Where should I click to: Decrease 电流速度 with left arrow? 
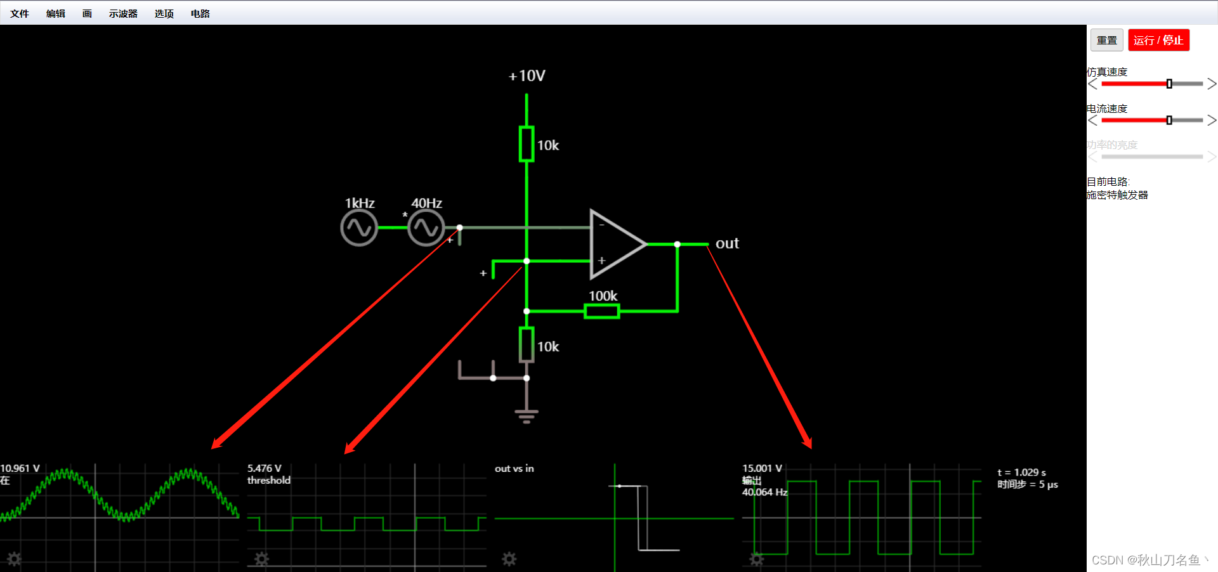1092,120
